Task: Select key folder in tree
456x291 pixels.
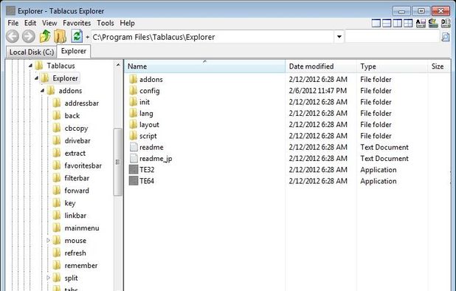Action: click(x=70, y=203)
